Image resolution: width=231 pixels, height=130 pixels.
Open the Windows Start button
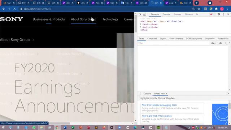(x=3, y=127)
